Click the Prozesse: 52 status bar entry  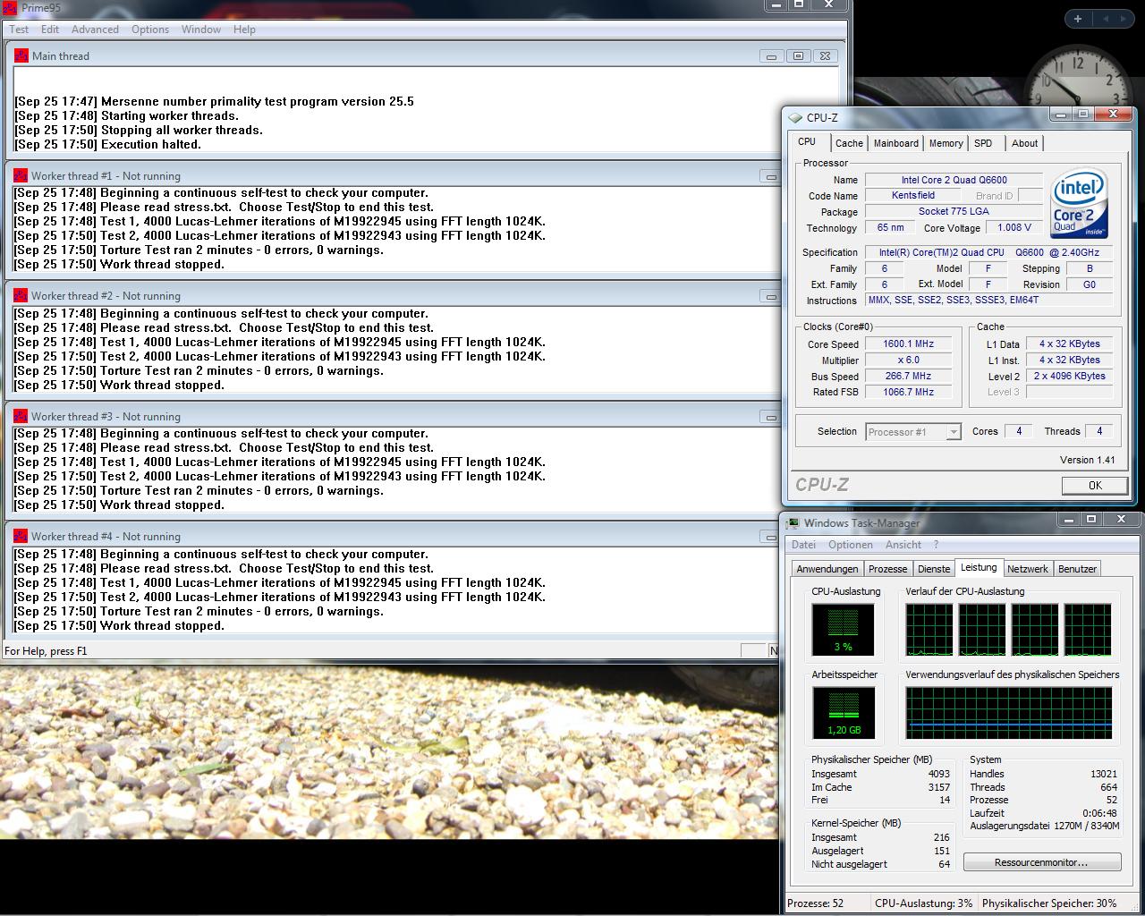pyautogui.click(x=815, y=903)
